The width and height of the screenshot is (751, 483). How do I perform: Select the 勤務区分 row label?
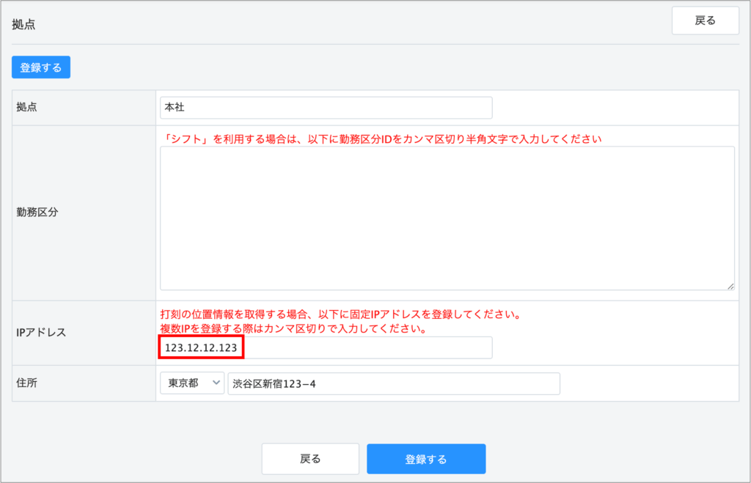[37, 213]
